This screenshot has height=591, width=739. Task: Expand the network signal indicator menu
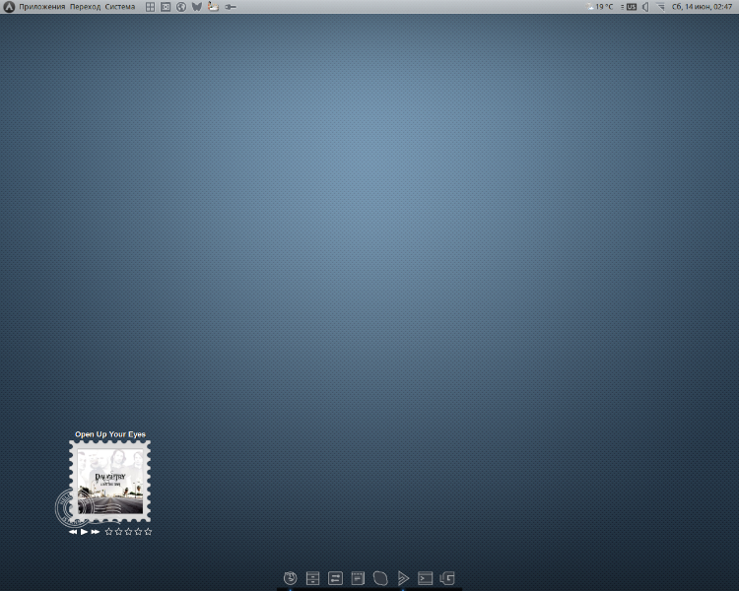pos(661,7)
